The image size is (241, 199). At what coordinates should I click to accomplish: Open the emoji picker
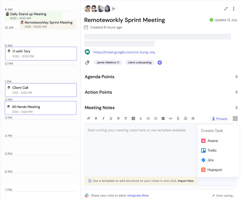pyautogui.click(x=186, y=118)
